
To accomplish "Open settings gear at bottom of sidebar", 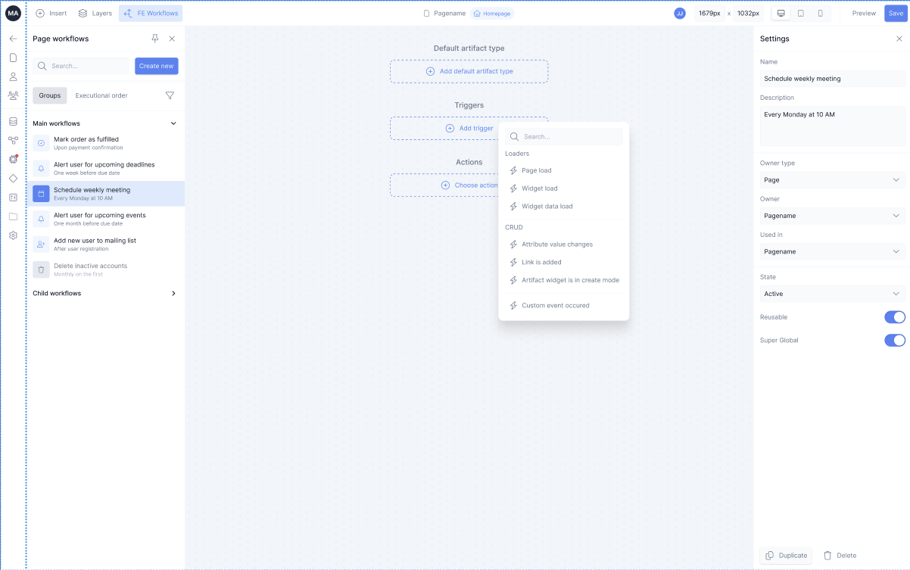I will pos(12,235).
